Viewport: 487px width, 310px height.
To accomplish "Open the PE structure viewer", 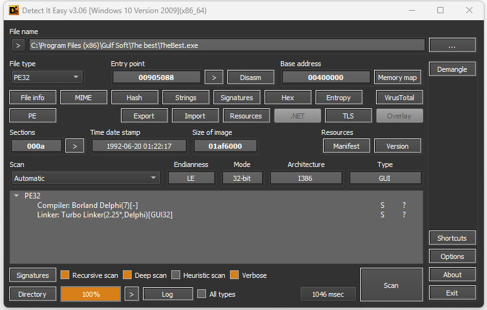I will (x=33, y=116).
